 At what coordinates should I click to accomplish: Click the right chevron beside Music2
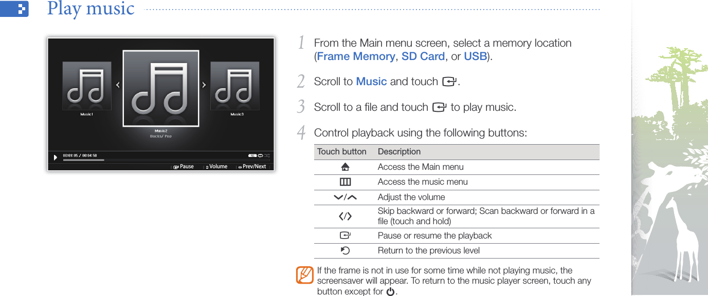[x=204, y=85]
